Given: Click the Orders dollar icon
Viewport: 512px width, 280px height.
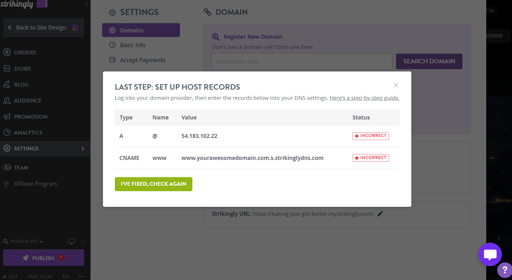Looking at the screenshot, I should 7,52.
